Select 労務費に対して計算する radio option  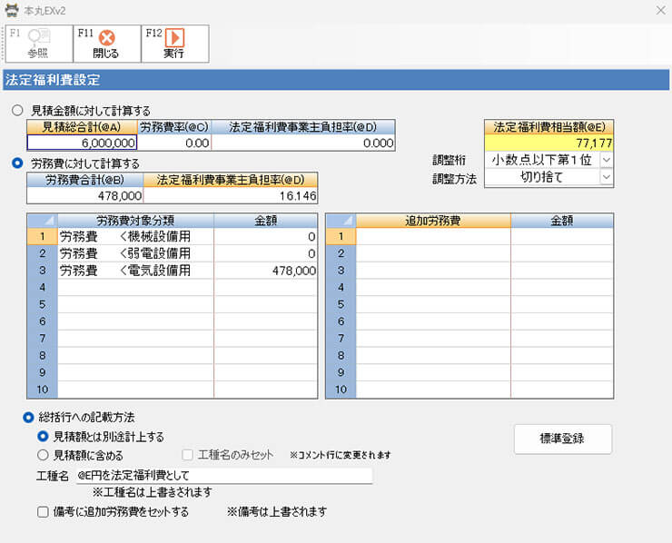point(17,163)
